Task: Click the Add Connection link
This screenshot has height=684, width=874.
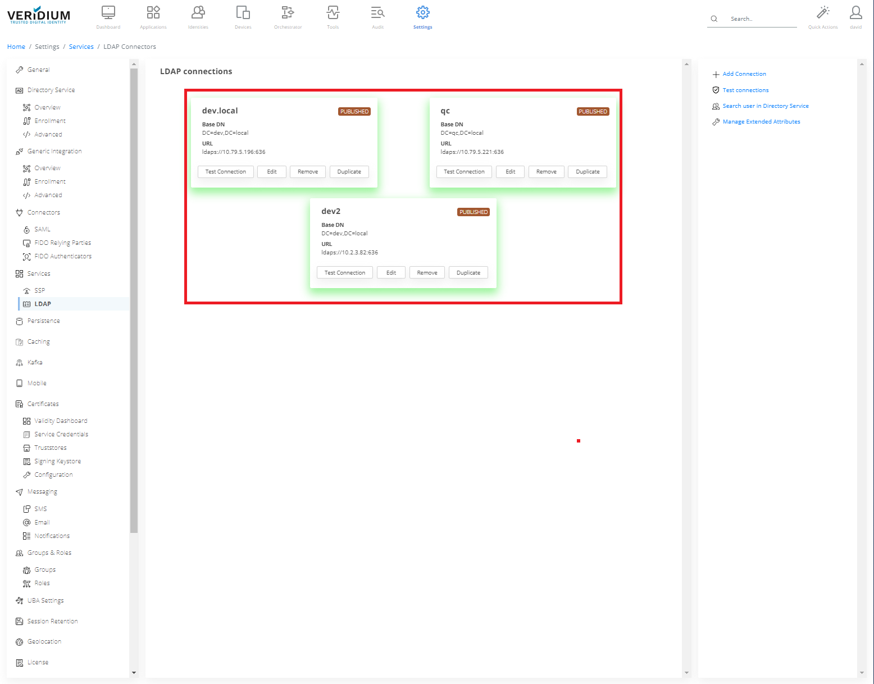Action: (744, 74)
